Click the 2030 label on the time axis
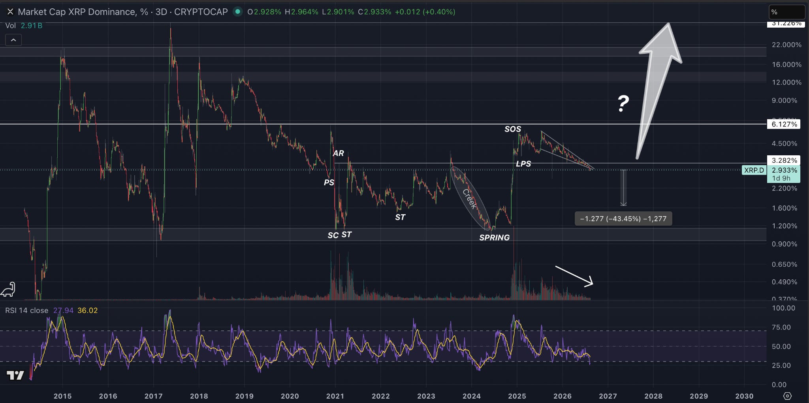Viewport: 809px width, 403px height. 744,396
